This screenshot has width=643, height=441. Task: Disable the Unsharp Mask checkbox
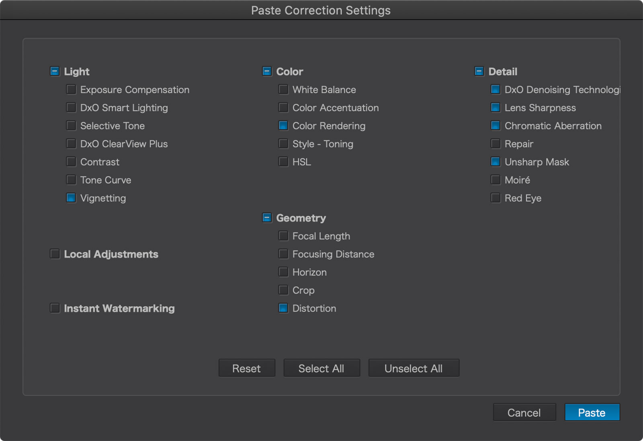click(x=496, y=162)
